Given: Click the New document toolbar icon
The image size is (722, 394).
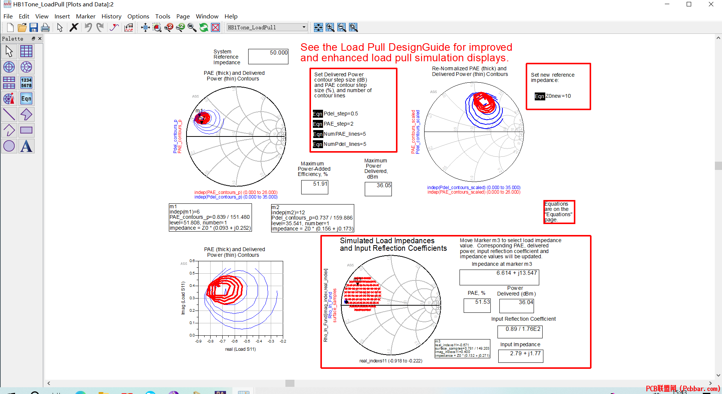Looking at the screenshot, I should pos(10,27).
